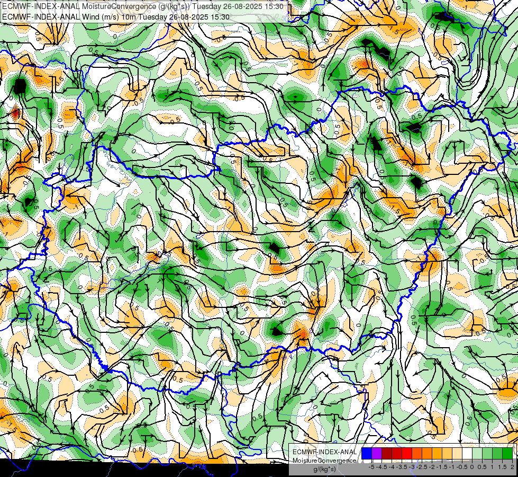Click the Wind (m/s) 10m title line

116,16
